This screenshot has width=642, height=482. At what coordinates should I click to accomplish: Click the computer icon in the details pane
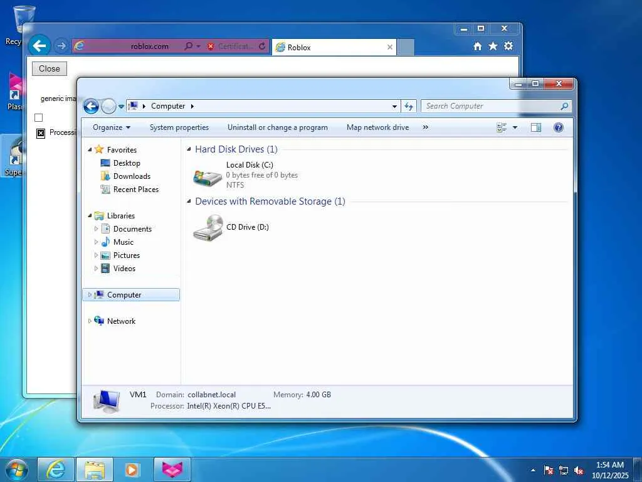tap(107, 401)
